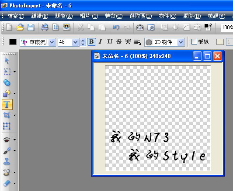Toggle the vertical text direction button
The image size is (233, 191).
click(128, 42)
